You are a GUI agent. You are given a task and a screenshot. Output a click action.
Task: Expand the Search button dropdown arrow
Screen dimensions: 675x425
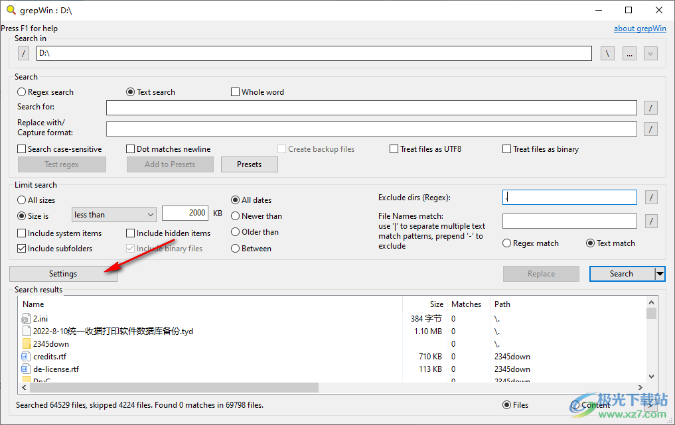660,274
